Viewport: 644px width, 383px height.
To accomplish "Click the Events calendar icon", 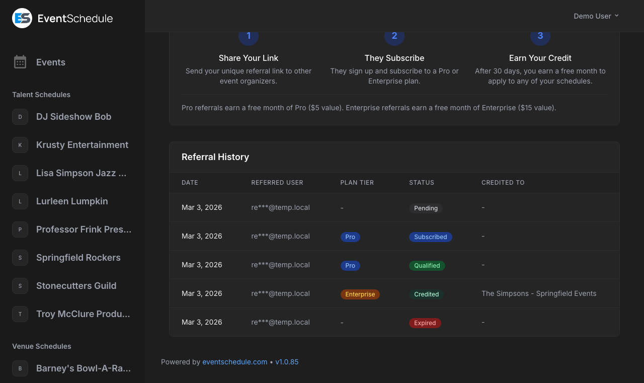I will 20,62.
